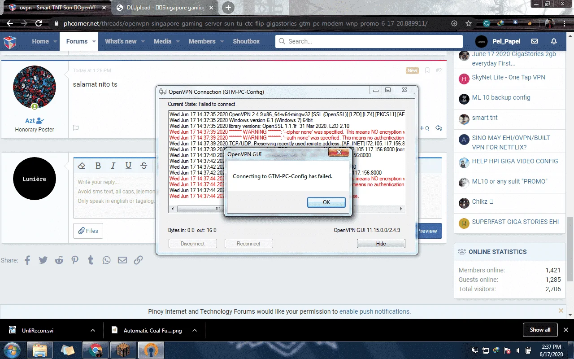Open Windows Explorer from the taskbar
The image size is (574, 359).
point(40,350)
